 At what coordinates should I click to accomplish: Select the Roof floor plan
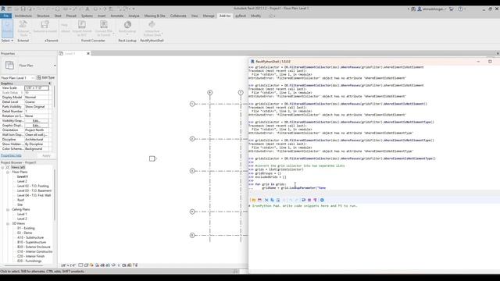(x=21, y=200)
